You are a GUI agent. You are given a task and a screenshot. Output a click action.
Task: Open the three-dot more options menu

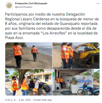[98, 4]
